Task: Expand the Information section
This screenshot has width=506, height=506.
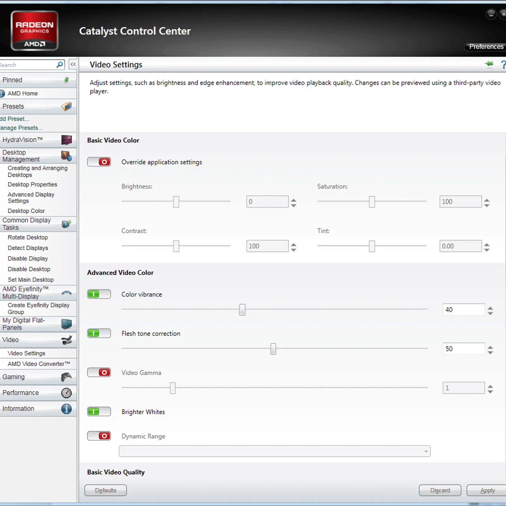Action: 38,409
